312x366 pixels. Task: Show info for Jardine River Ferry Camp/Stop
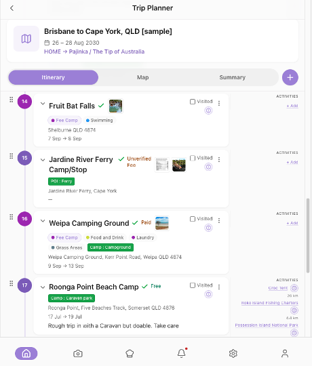[208, 167]
